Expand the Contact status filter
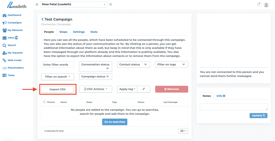 click(133, 64)
